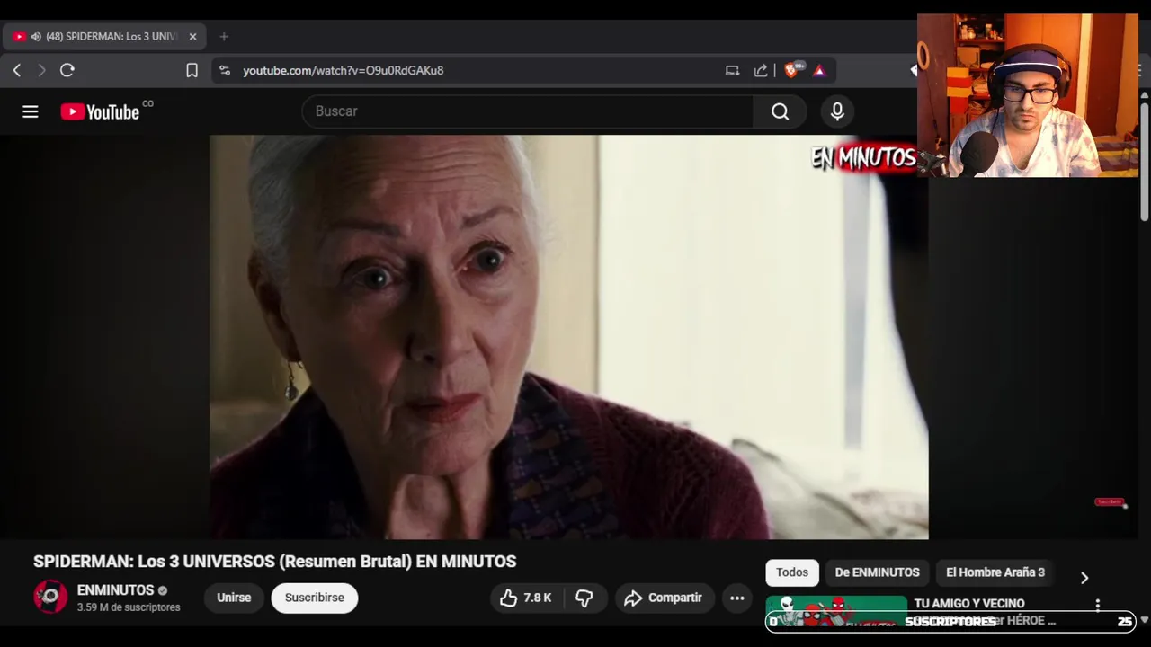Dislike the video with the thumbs-down
1151x647 pixels.
584,598
